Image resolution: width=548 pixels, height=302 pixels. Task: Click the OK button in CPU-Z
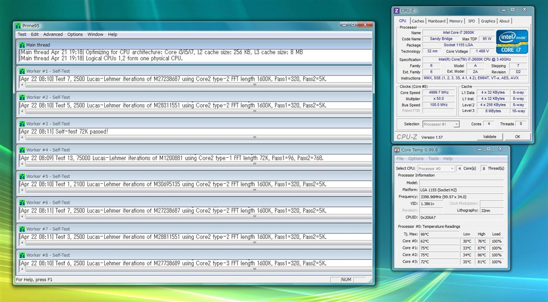tap(517, 137)
